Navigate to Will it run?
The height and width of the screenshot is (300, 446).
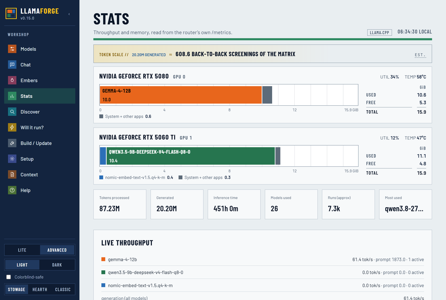point(40,127)
